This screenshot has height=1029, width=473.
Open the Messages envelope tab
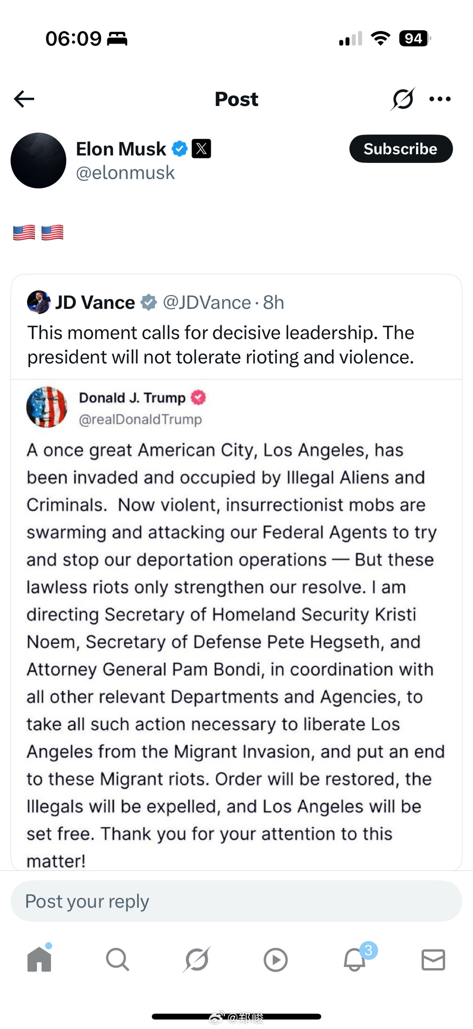[x=433, y=960]
